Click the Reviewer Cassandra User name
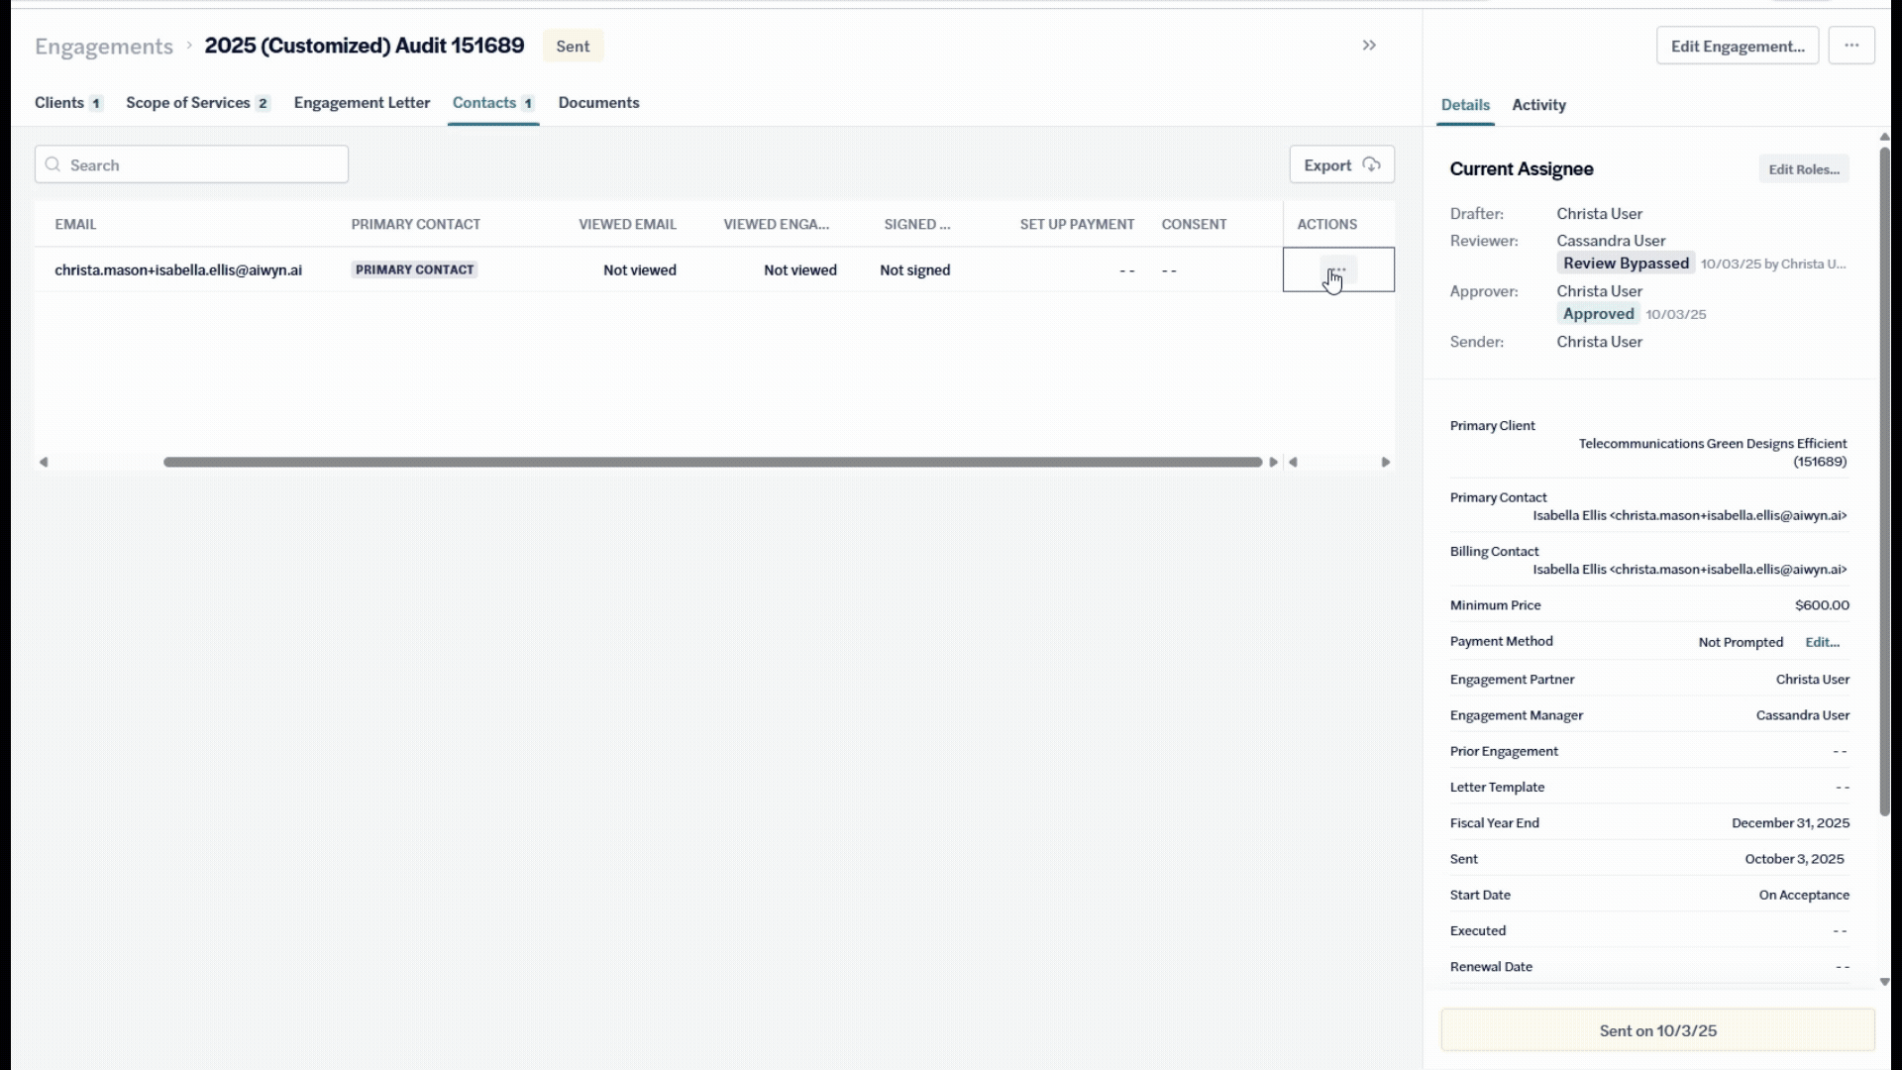 tap(1611, 241)
